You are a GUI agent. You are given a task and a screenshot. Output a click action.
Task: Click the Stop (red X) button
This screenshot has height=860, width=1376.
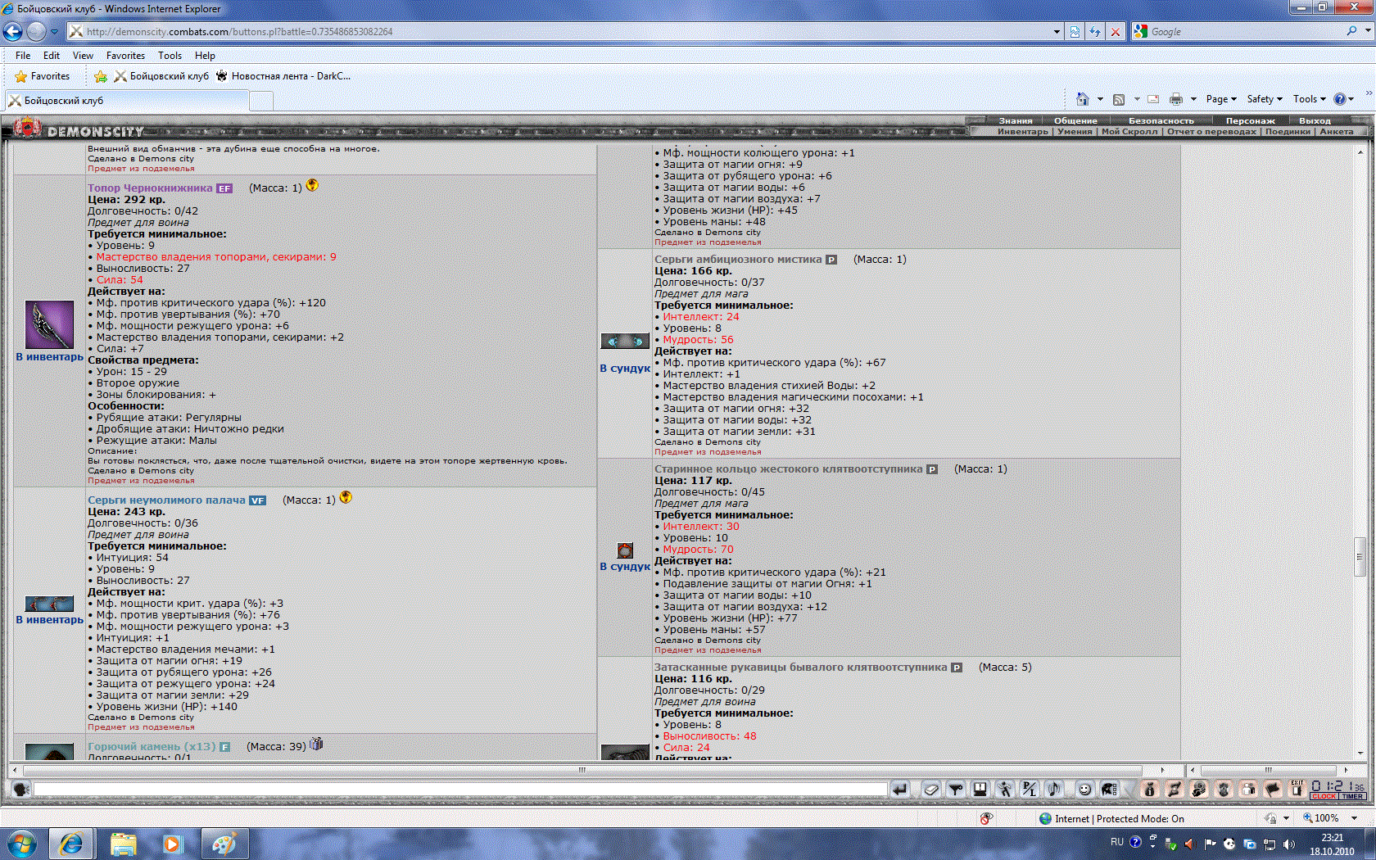1115,32
